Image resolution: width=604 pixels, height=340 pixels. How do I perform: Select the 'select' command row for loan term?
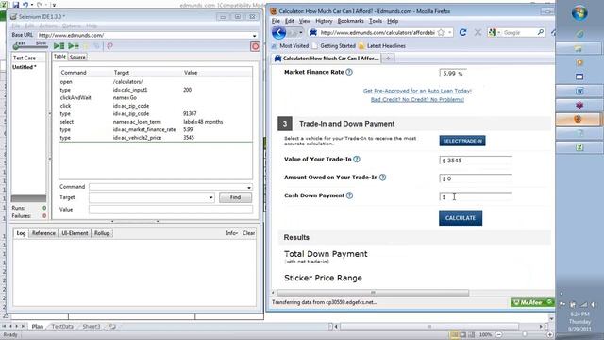[156, 122]
